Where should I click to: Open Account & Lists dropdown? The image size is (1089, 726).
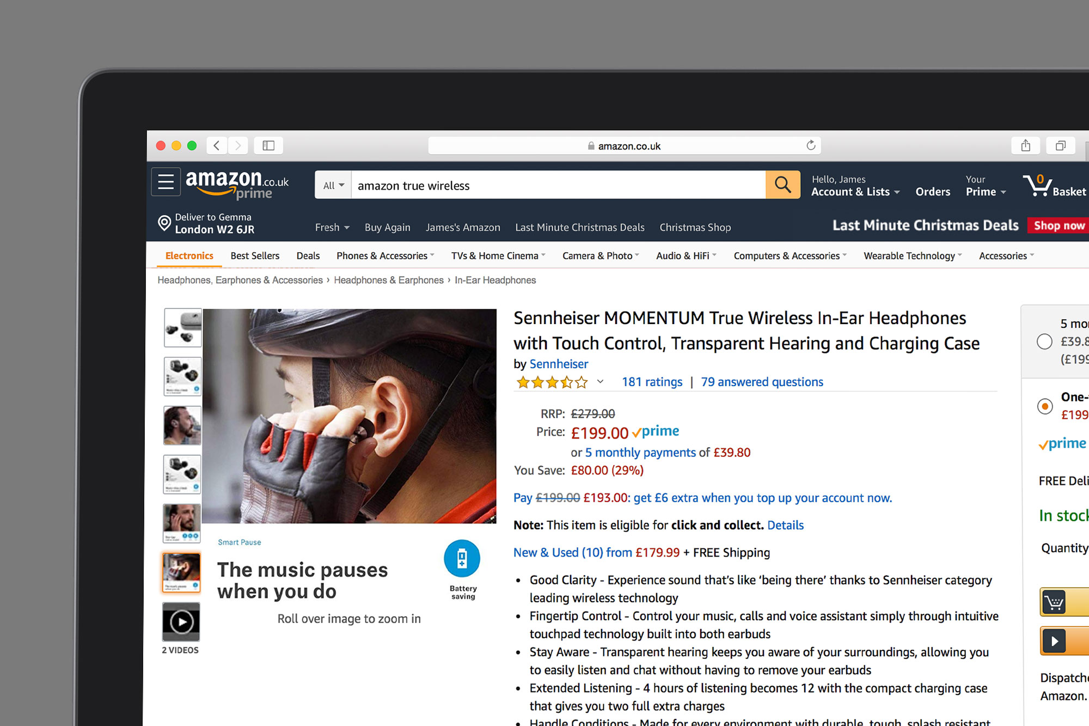point(855,192)
